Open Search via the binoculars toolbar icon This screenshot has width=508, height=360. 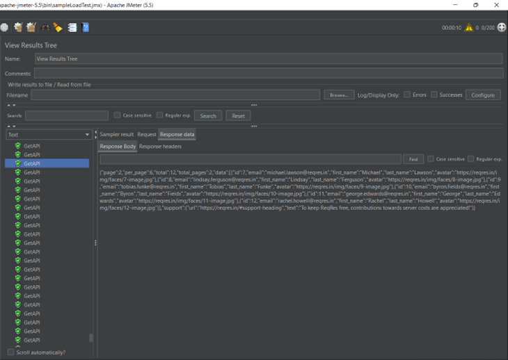pos(45,28)
